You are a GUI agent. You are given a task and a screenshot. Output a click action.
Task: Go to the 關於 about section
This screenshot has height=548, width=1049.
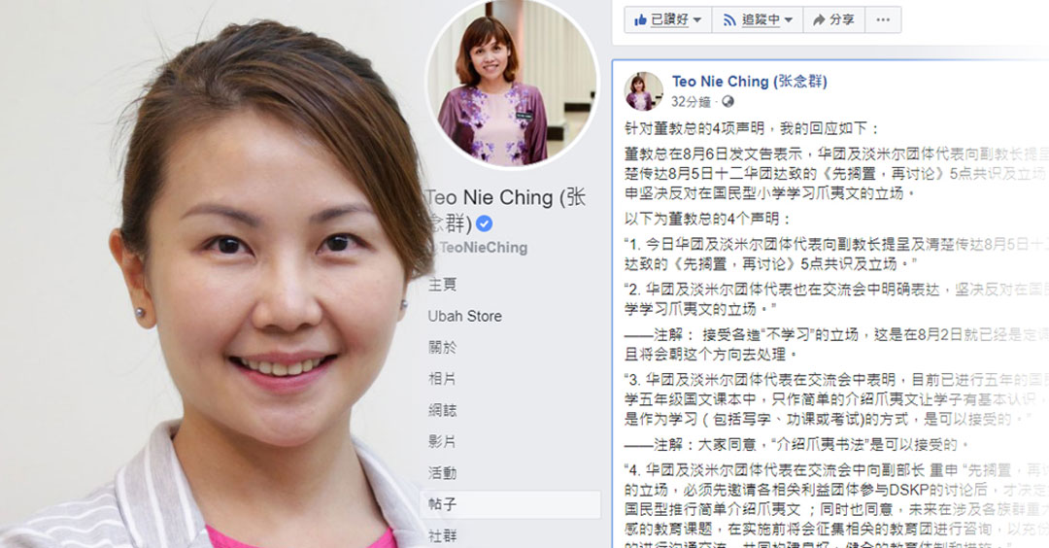pos(442,347)
